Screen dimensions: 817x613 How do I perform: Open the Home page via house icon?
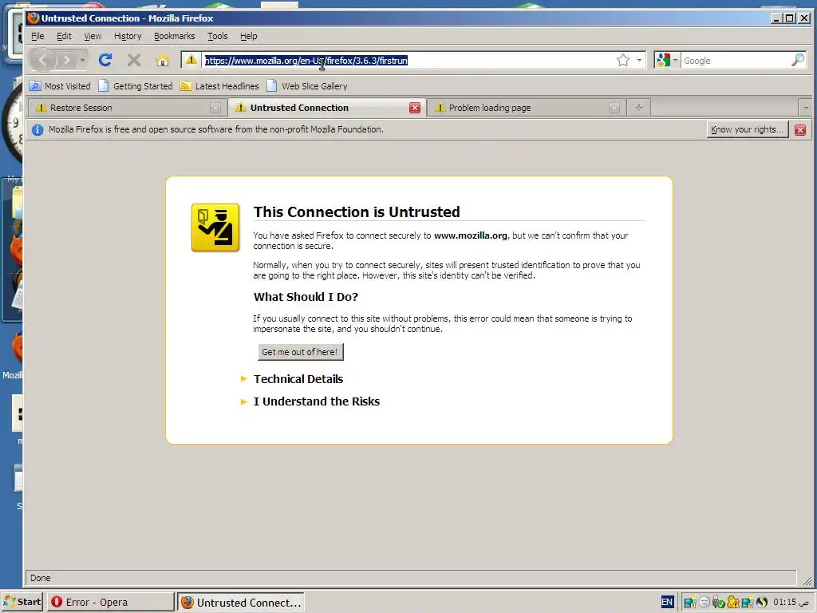[163, 61]
